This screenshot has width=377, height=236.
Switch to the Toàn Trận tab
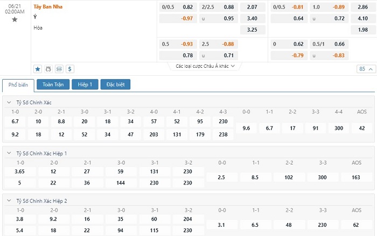pos(53,84)
